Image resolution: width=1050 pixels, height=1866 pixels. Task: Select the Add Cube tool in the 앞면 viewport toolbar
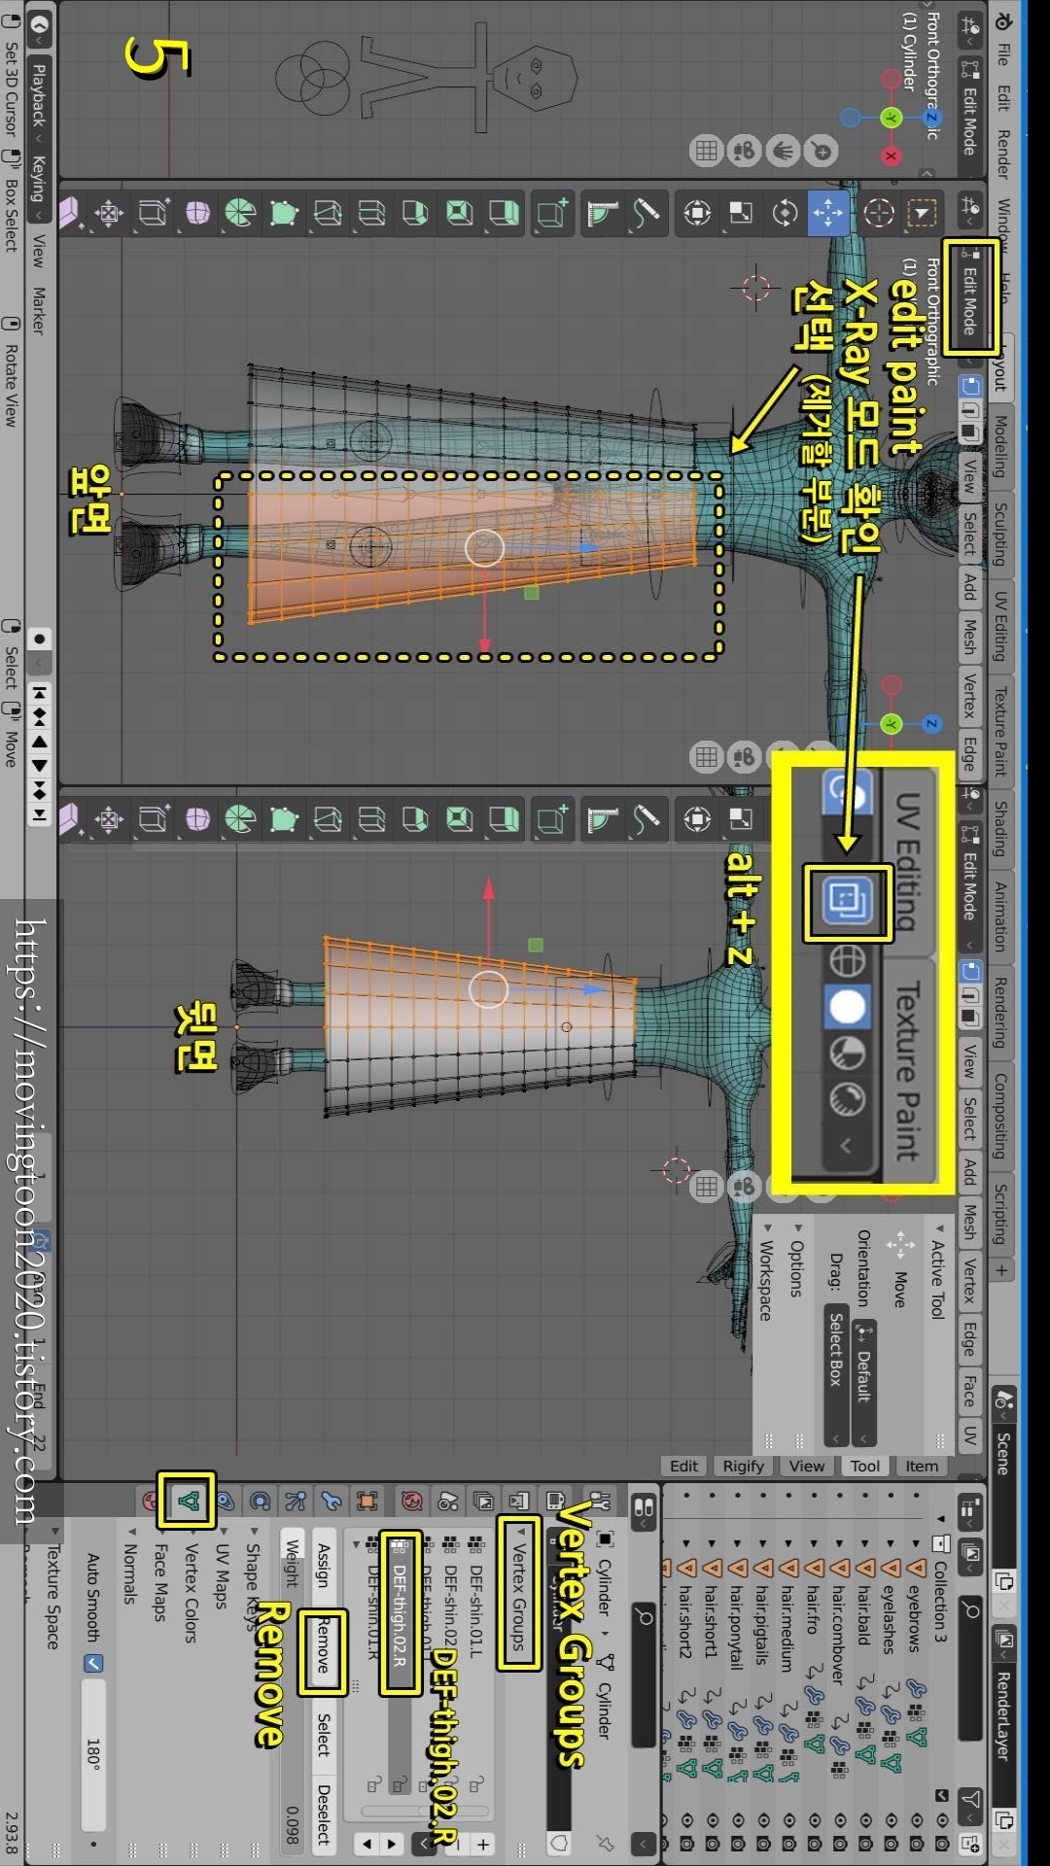551,213
